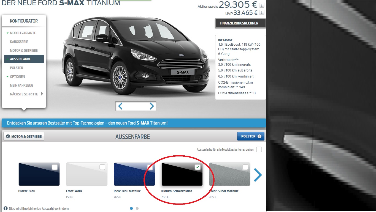
Task: Click the blue S-MAX Titanium bestseller banner
Action: (x=134, y=123)
